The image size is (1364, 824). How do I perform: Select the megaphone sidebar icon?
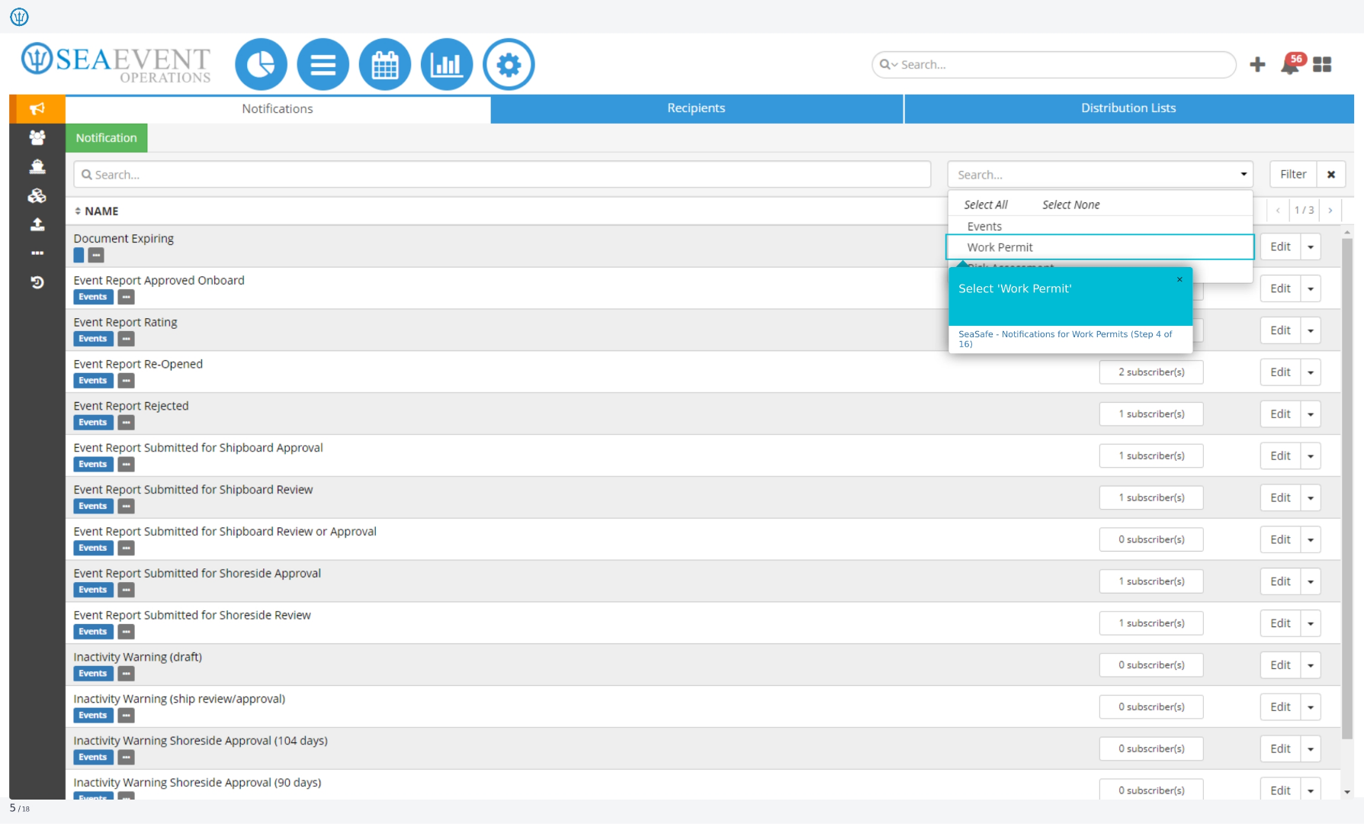(37, 108)
